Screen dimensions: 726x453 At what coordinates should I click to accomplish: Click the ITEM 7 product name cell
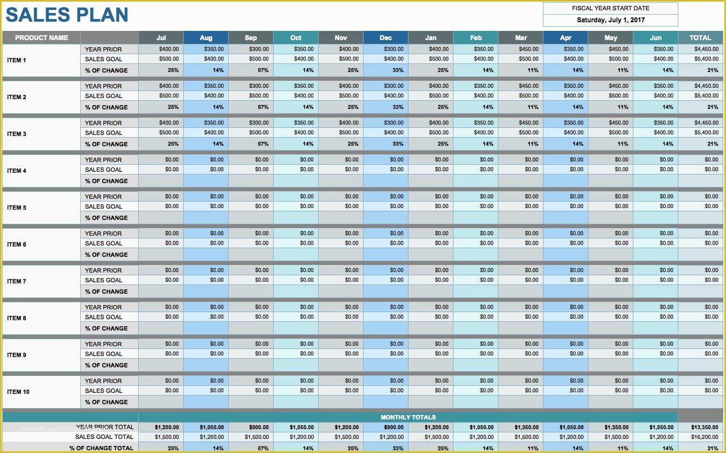pyautogui.click(x=42, y=281)
